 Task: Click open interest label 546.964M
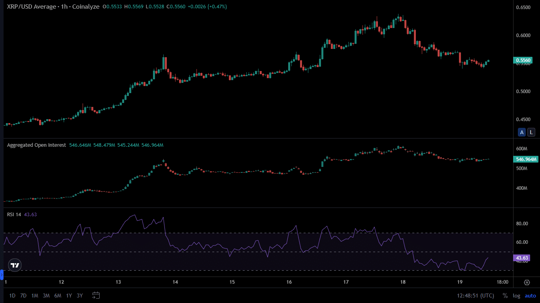tap(526, 159)
